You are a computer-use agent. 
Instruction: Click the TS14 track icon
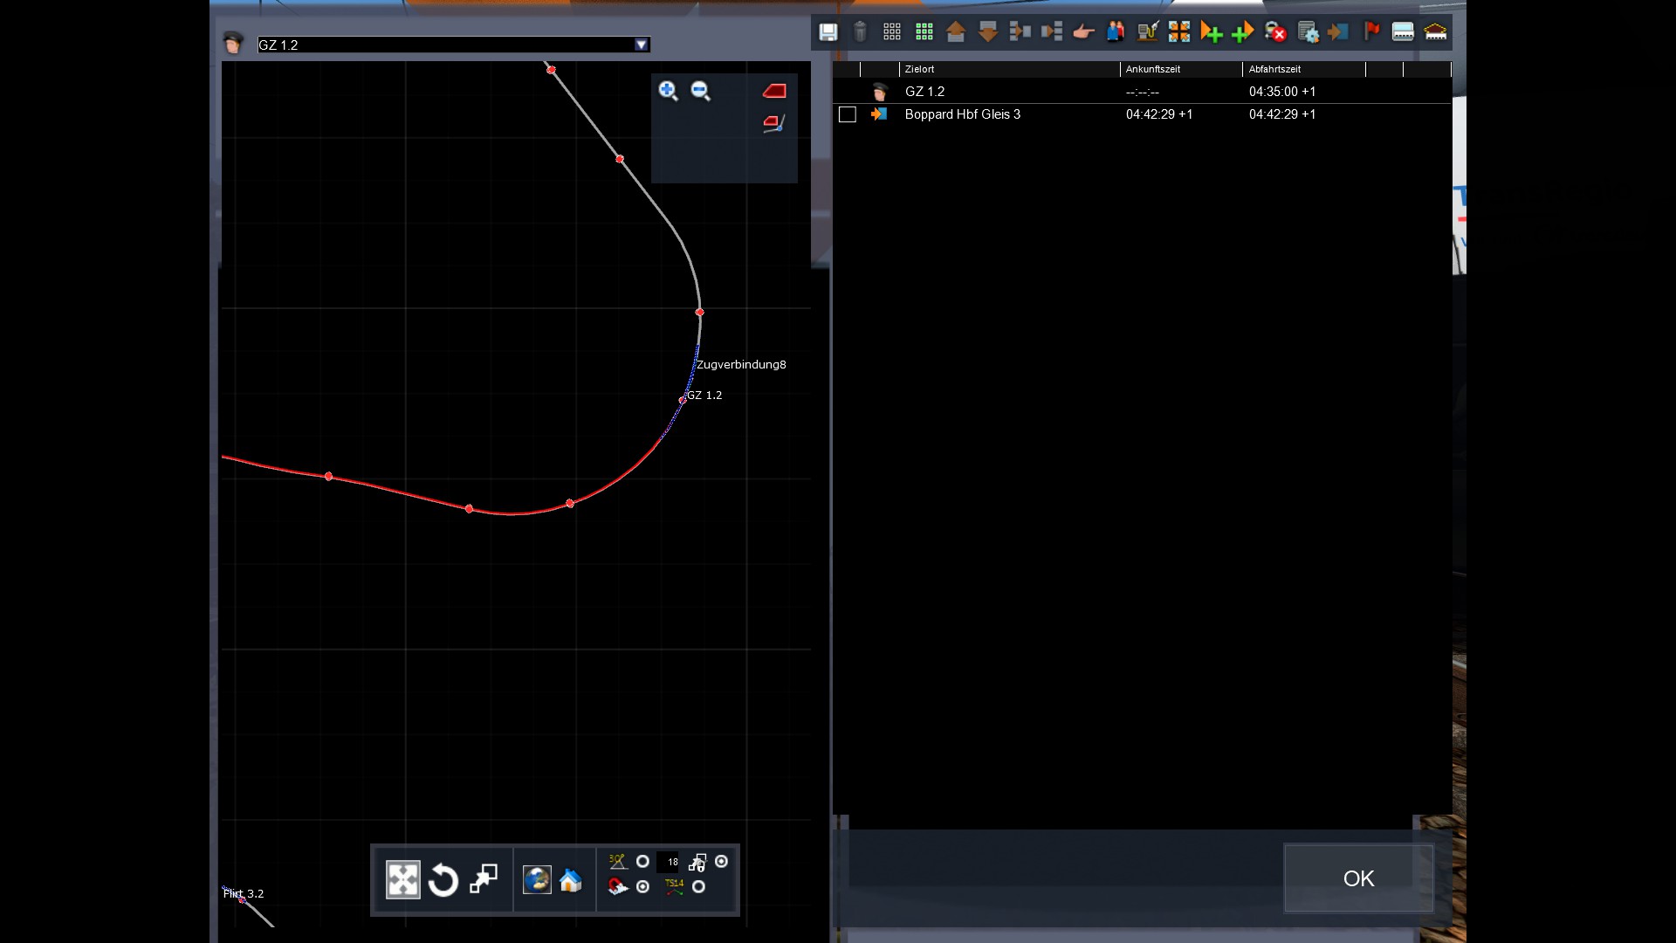point(674,887)
